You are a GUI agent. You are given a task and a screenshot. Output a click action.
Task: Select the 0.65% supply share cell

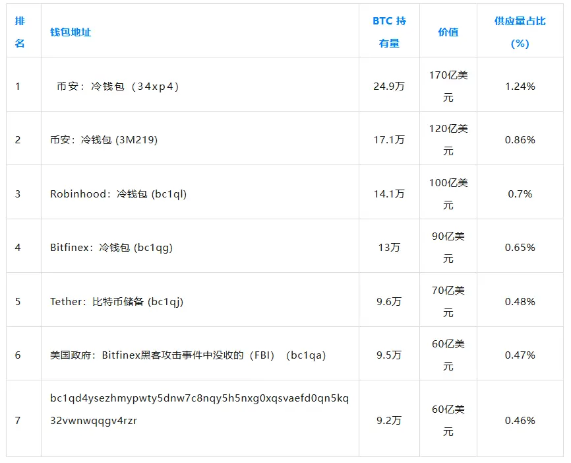point(520,248)
